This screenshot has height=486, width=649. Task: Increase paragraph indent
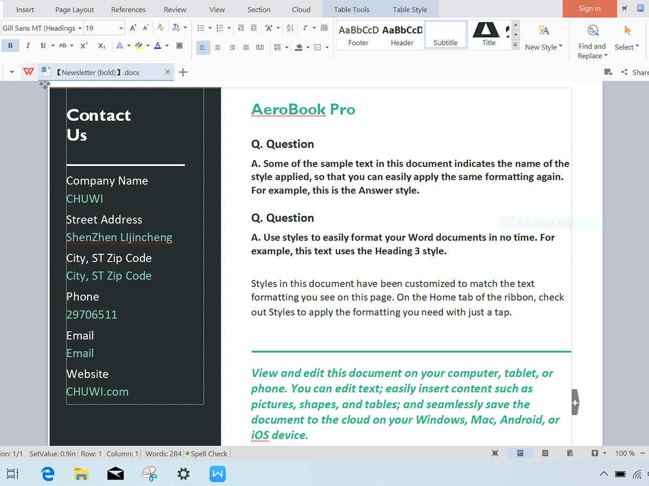pos(254,28)
